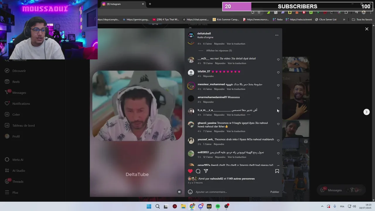Image resolution: width=375 pixels, height=211 pixels.
Task: Share the post via paper-plane icon
Action: click(x=206, y=171)
